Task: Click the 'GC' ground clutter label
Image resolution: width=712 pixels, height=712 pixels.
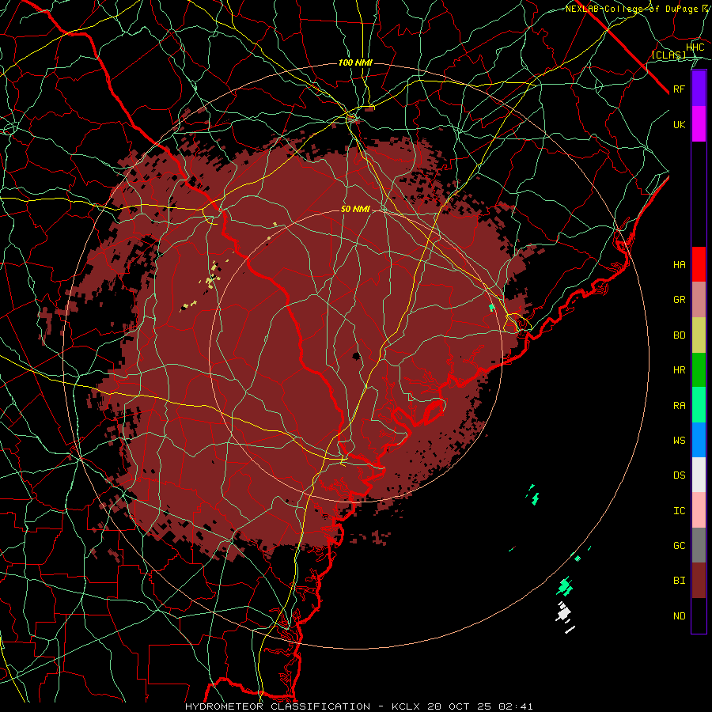Action: click(x=680, y=546)
